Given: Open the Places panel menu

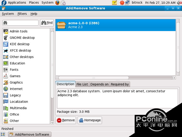Looking at the screenshot, I should [x=34, y=3].
